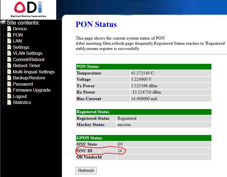Click the page icon beside LAN
This screenshot has width=227, height=177.
(9, 41)
